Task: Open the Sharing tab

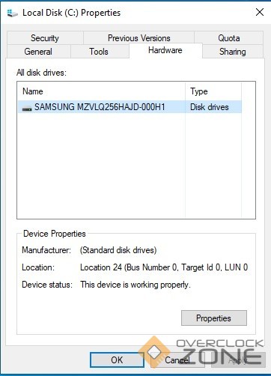Action: point(233,52)
